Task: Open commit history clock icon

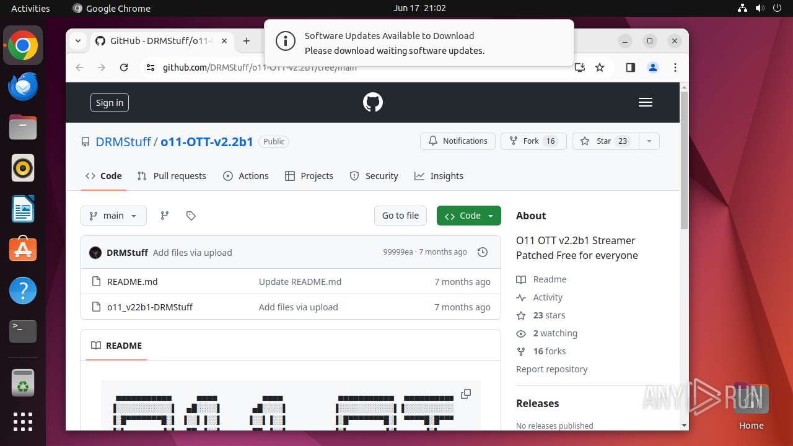Action: (483, 252)
